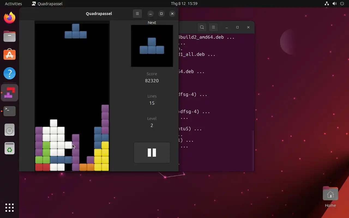The image size is (349, 218).
Task: Close the Quadrapassel window
Action: click(x=172, y=14)
